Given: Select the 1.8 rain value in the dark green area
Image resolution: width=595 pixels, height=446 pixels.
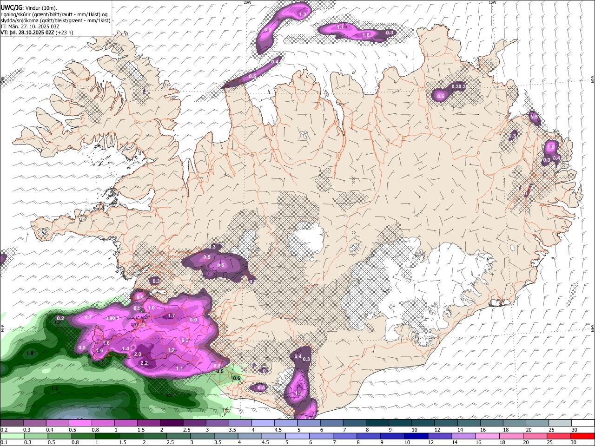Looking at the screenshot, I should [30, 354].
